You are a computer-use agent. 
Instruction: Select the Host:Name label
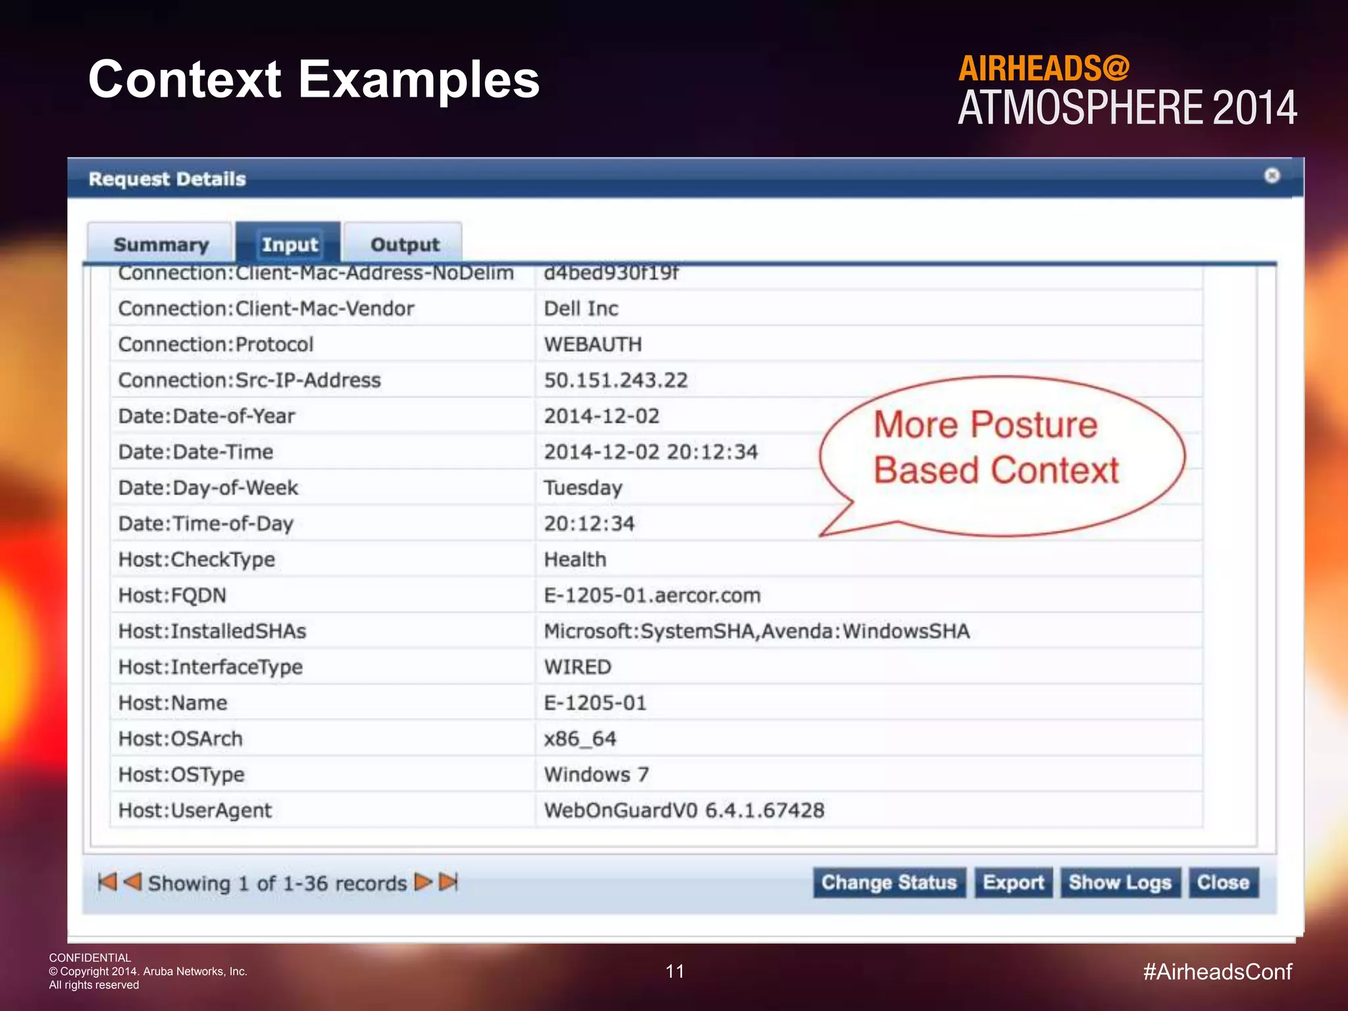tap(172, 703)
